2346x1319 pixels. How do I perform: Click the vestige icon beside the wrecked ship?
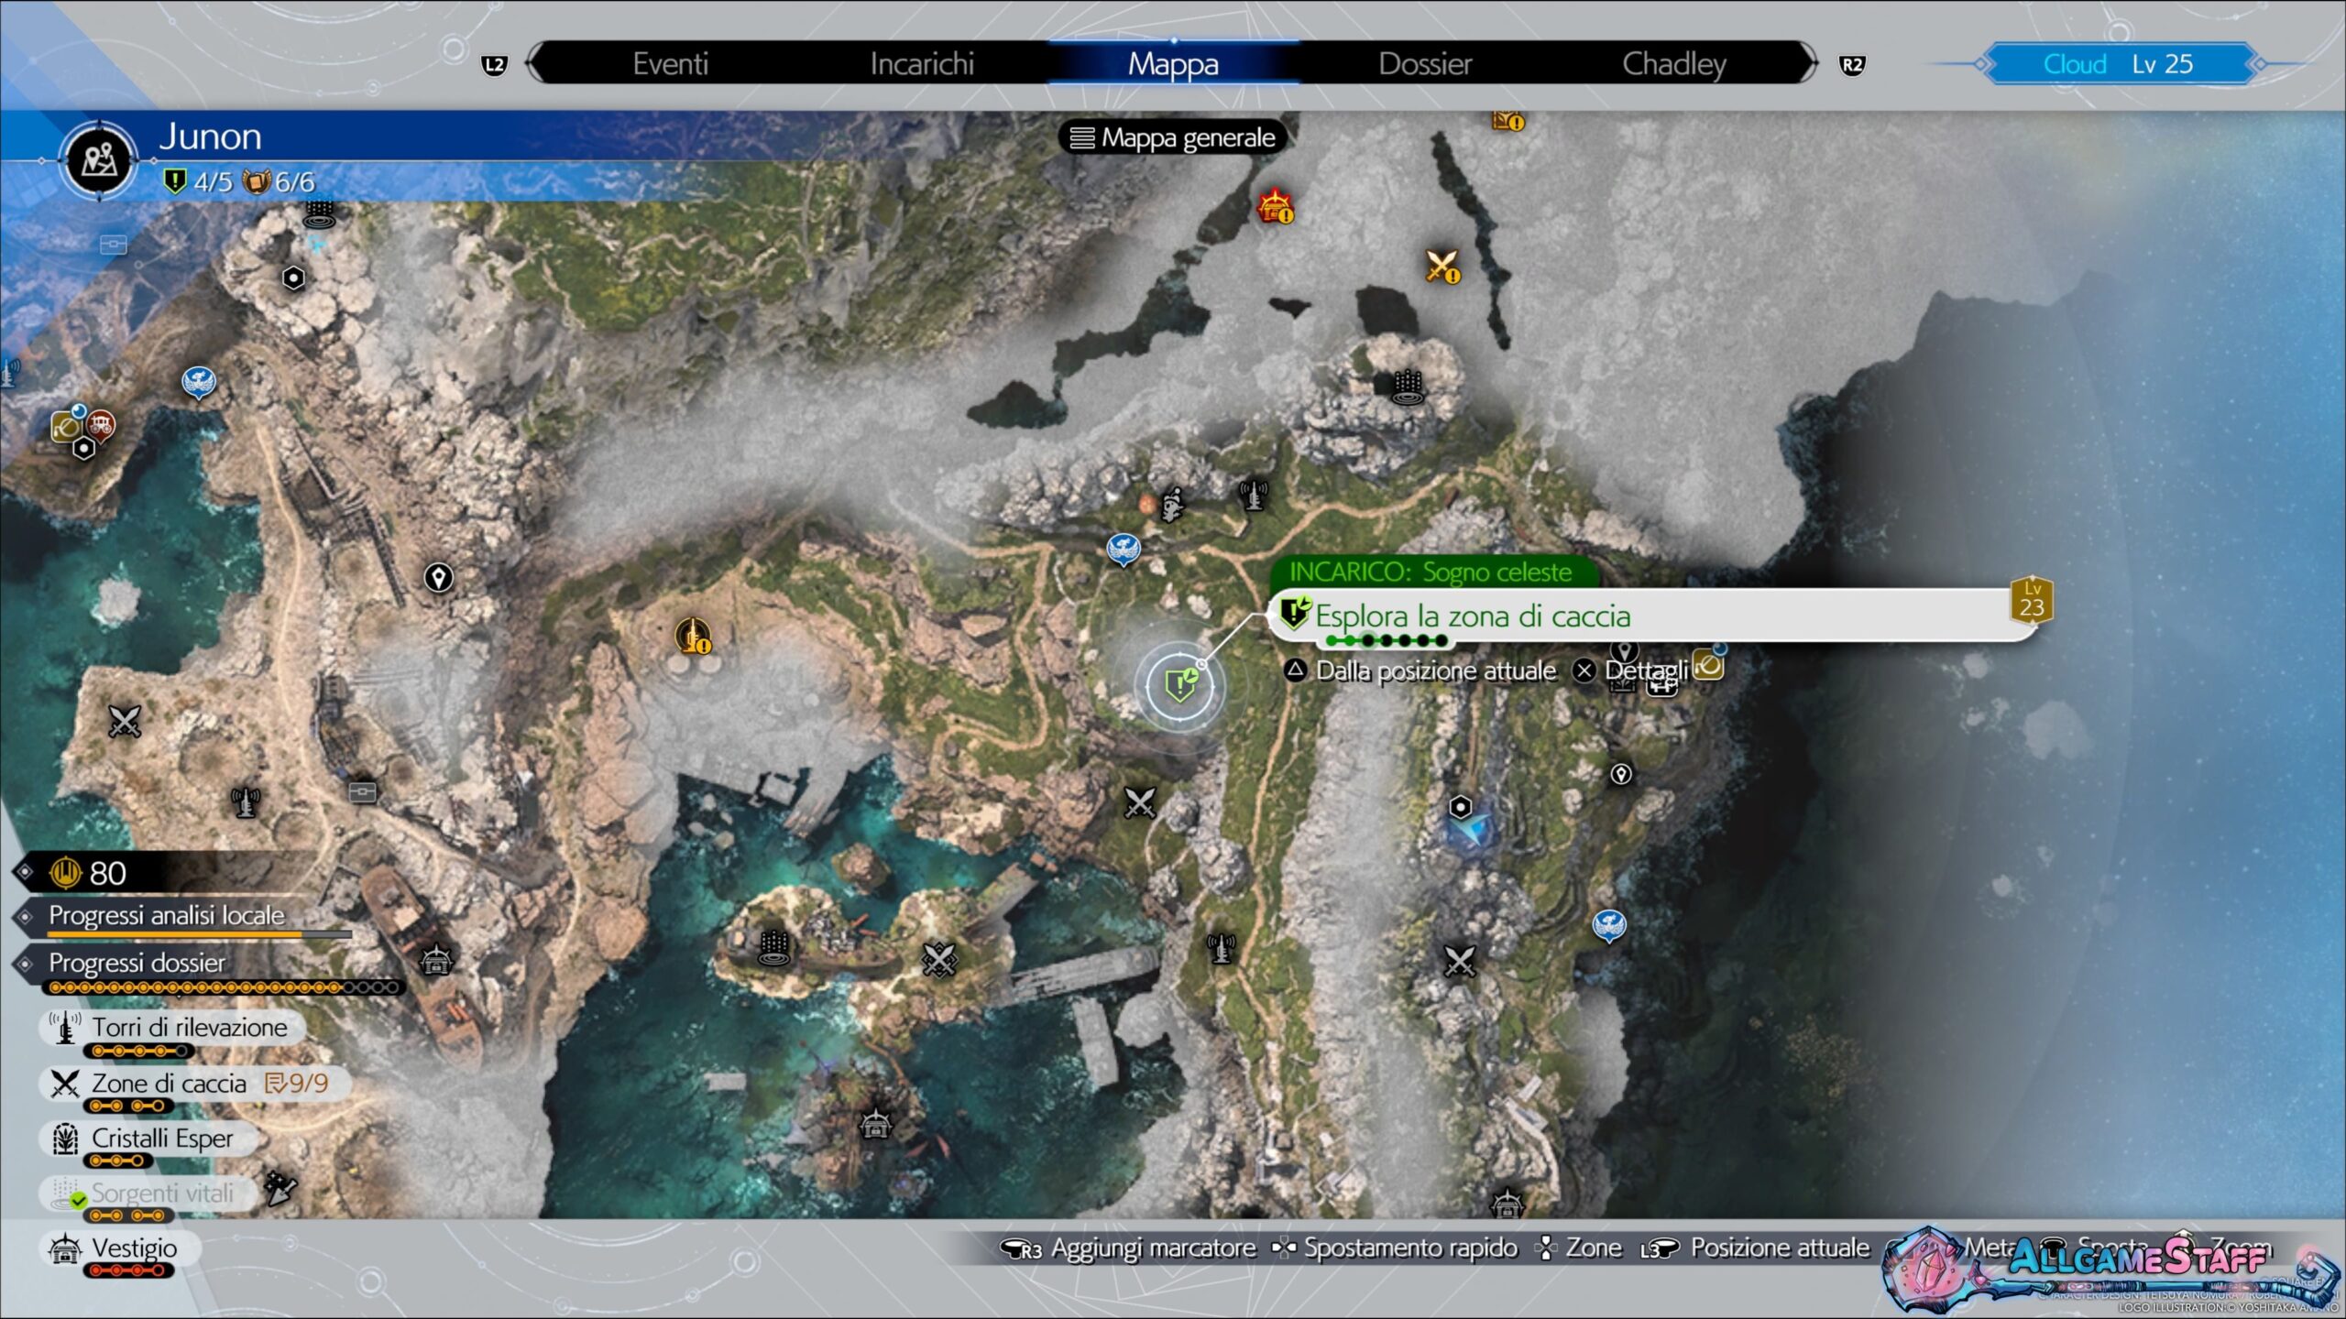click(x=435, y=960)
